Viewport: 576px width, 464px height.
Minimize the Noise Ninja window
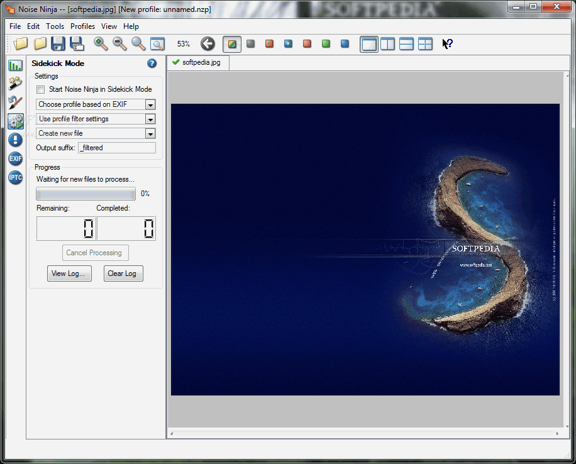[516, 7]
